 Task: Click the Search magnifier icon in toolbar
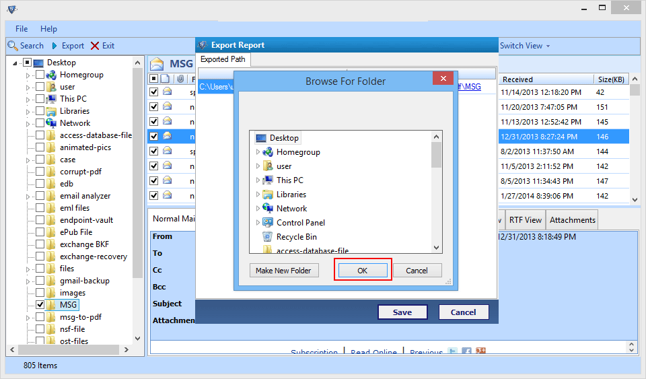[x=13, y=46]
